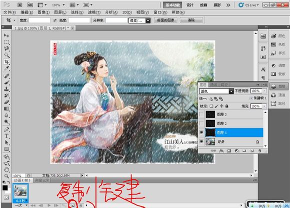Select the Rectangular Marquee tool
Image resolution: width=290 pixels, height=208 pixels.
pos(6,42)
